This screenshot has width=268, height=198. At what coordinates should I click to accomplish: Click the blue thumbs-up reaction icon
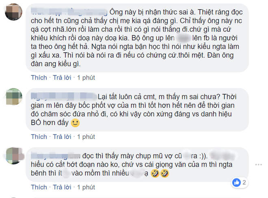pyautogui.click(x=237, y=183)
